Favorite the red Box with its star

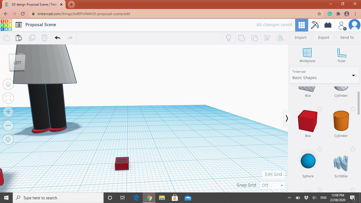(320, 109)
